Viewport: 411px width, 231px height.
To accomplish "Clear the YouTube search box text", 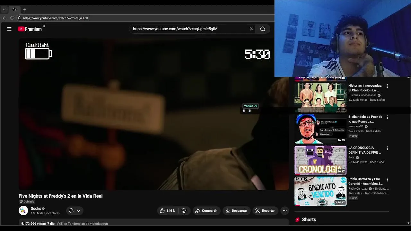I will [251, 29].
